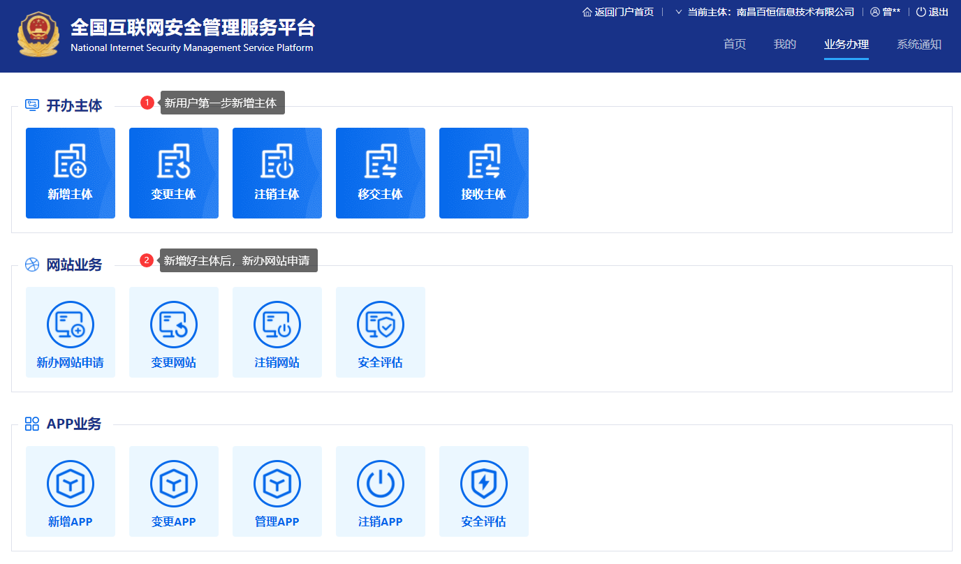Select the 管理APP (Manage APP) icon
The height and width of the screenshot is (564, 961).
coord(277,491)
